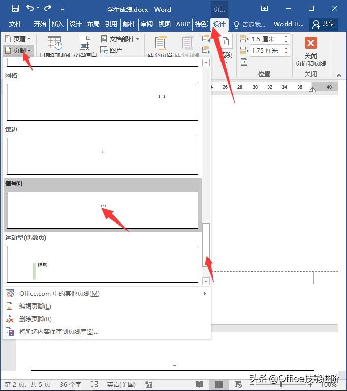Click the proofing spell-check status icon
The height and width of the screenshot is (391, 347).
coord(94,384)
